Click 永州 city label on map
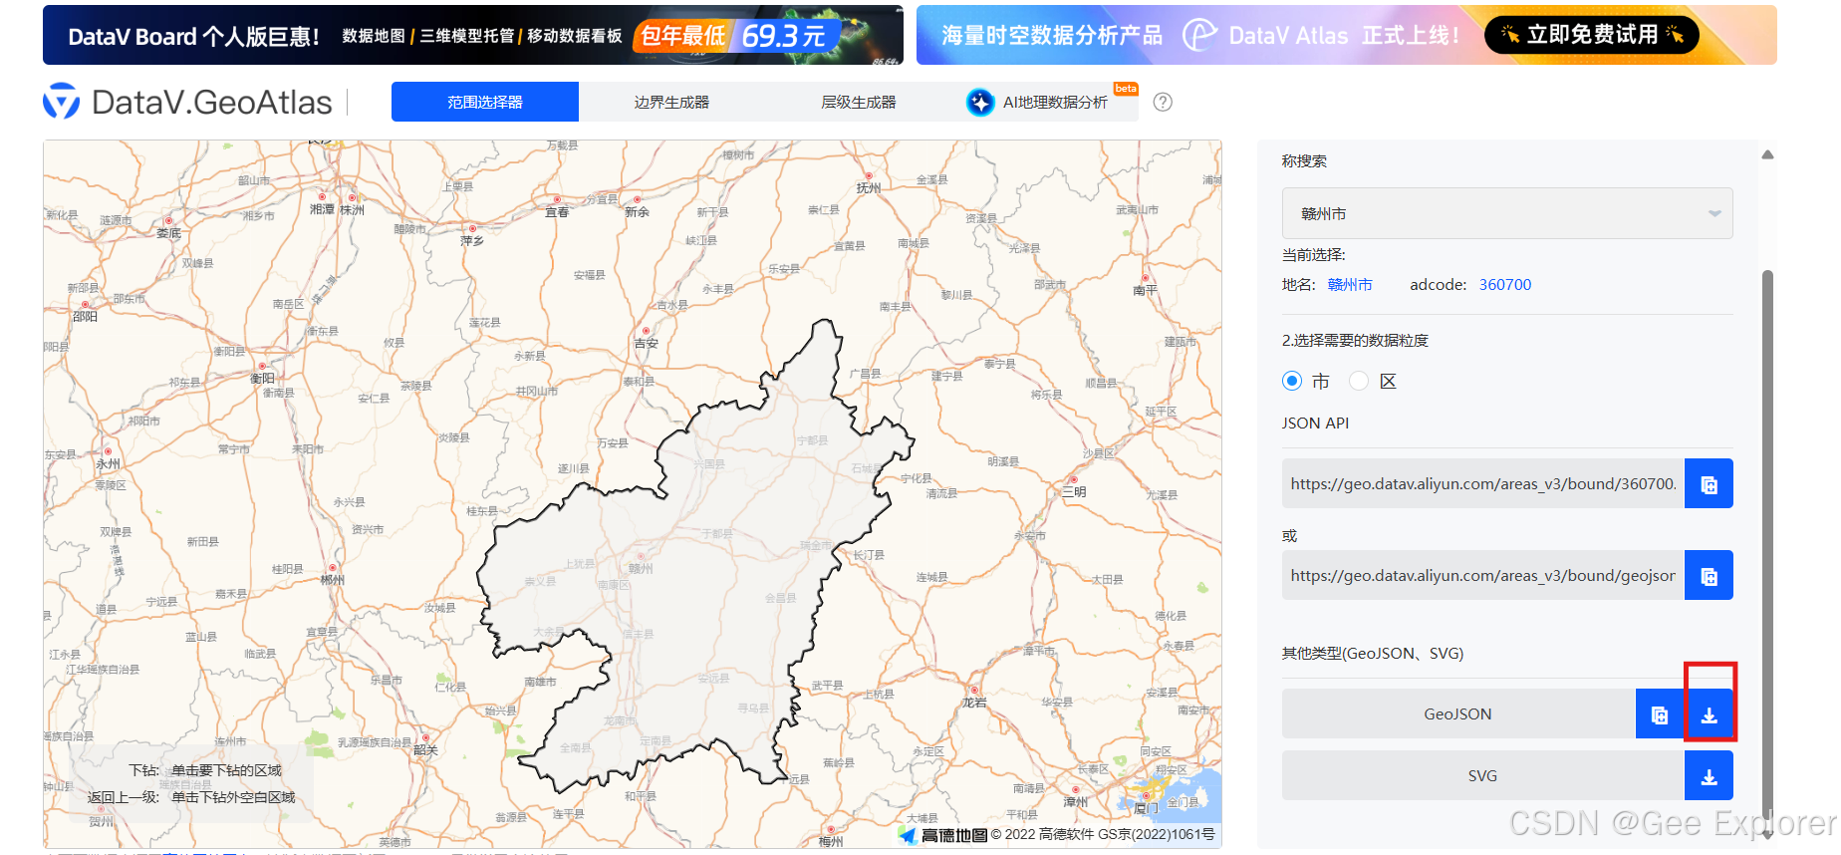This screenshot has height=855, width=1841. click(108, 464)
